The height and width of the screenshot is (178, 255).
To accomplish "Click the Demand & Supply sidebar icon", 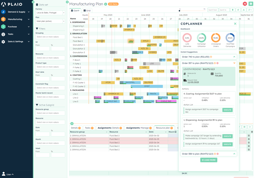I will click(3, 12).
